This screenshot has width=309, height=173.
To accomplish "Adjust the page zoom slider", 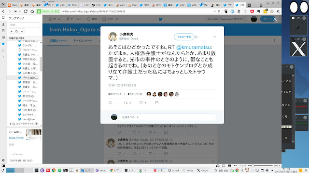I will [x=260, y=166].
